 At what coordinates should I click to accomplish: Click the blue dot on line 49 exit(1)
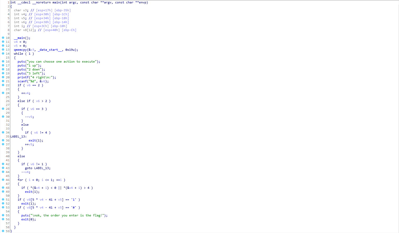click(x=3, y=191)
